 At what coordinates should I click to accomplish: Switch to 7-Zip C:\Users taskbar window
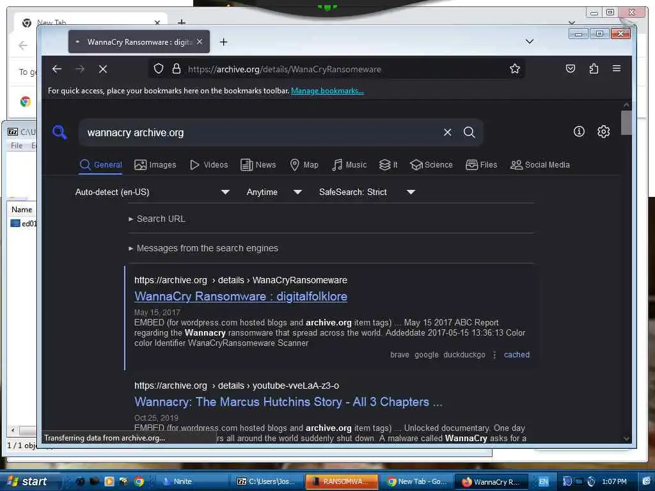266,481
